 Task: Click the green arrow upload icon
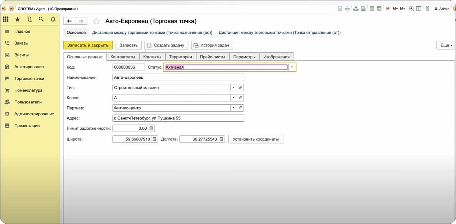(x=356, y=8)
